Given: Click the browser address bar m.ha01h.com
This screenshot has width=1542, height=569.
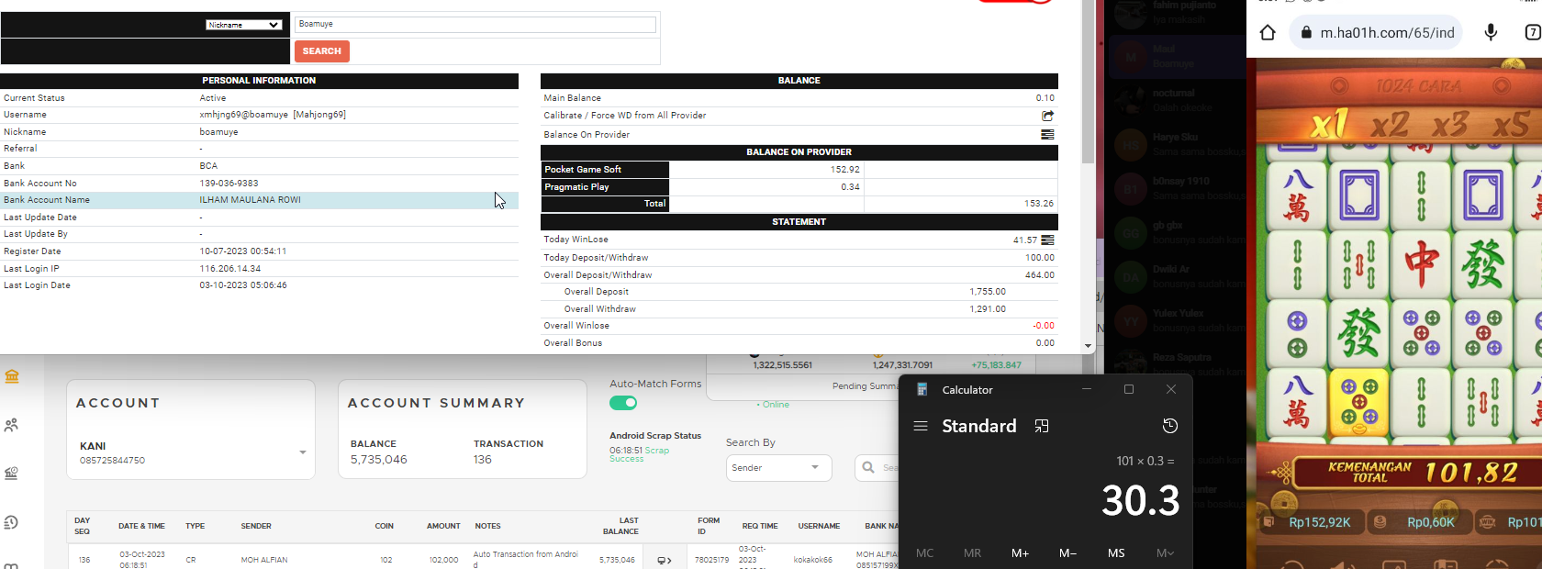Looking at the screenshot, I should 1377,33.
